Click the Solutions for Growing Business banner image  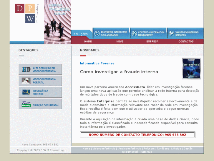(x=57, y=22)
